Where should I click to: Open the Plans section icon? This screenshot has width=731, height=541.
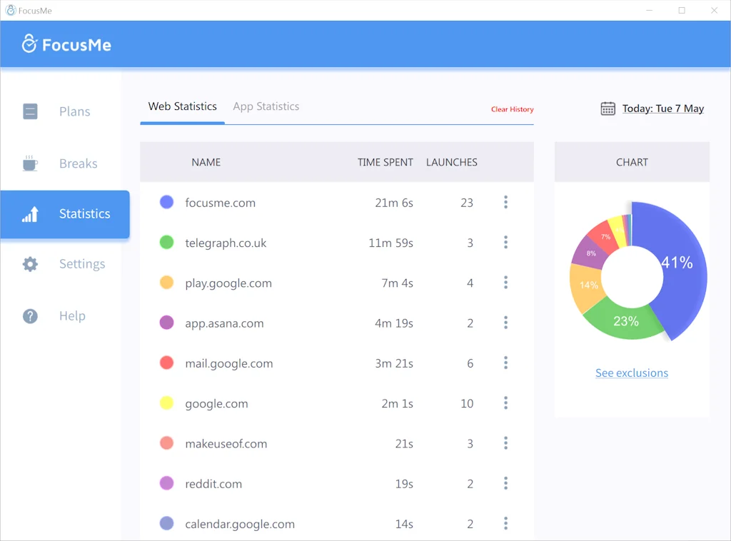[x=30, y=111]
